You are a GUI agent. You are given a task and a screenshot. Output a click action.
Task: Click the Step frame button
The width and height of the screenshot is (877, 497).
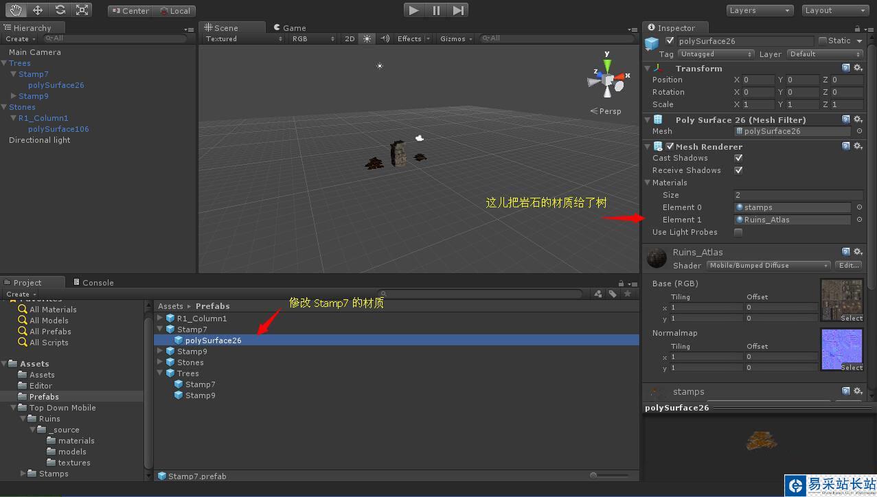pyautogui.click(x=459, y=10)
